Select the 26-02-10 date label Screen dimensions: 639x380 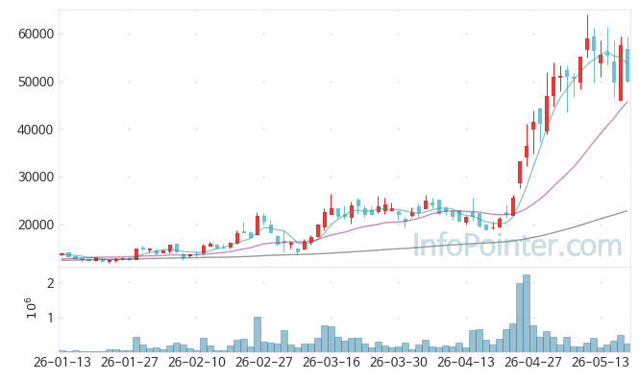(x=196, y=362)
